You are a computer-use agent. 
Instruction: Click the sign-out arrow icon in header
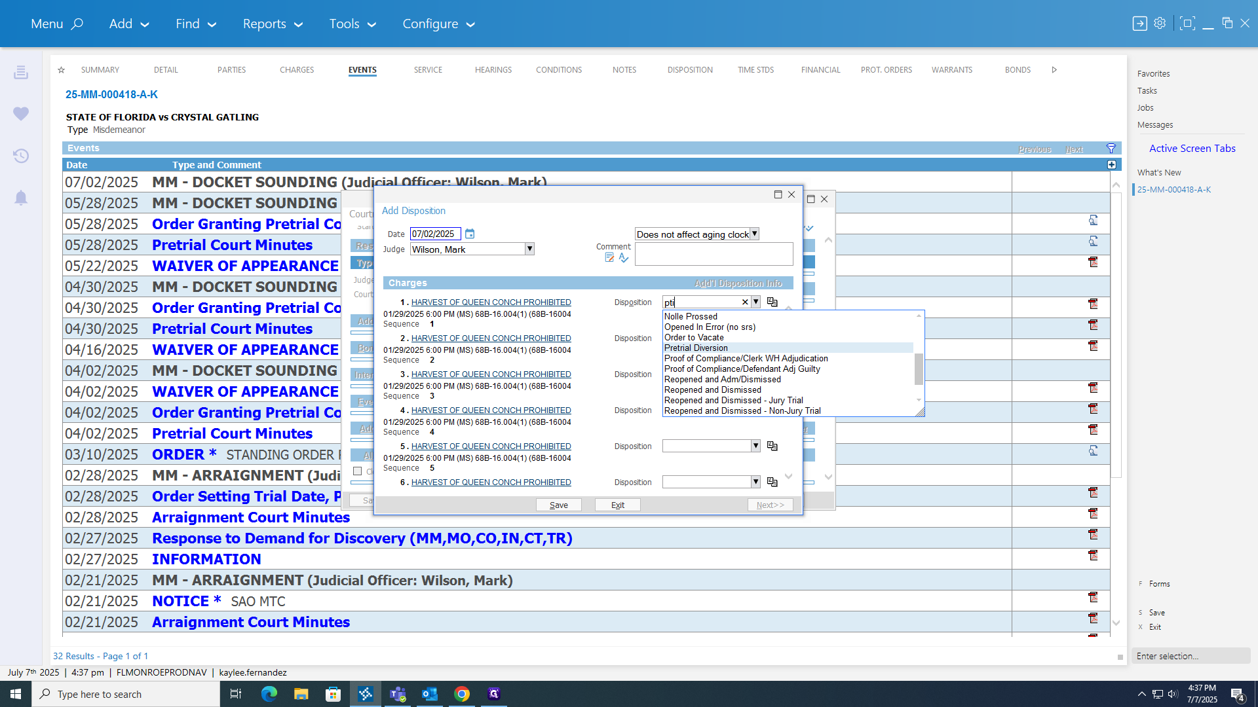[x=1140, y=24]
